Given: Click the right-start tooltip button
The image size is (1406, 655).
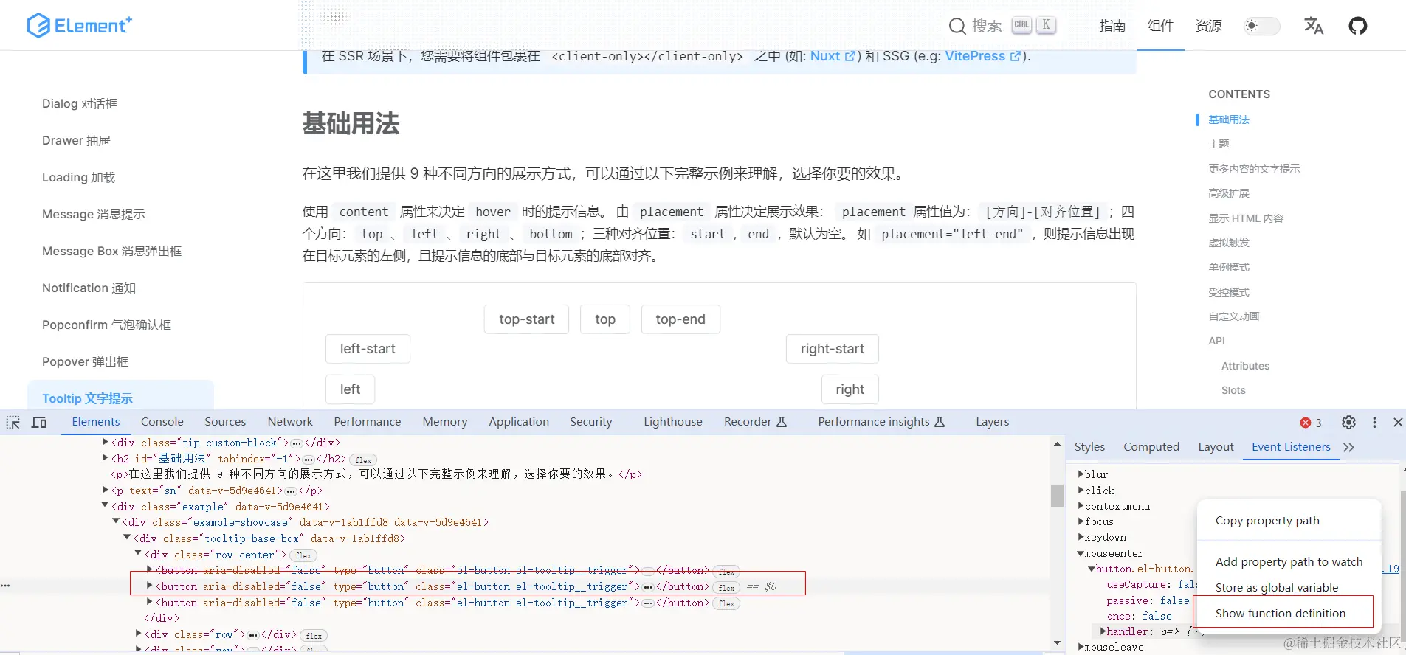Looking at the screenshot, I should tap(833, 349).
